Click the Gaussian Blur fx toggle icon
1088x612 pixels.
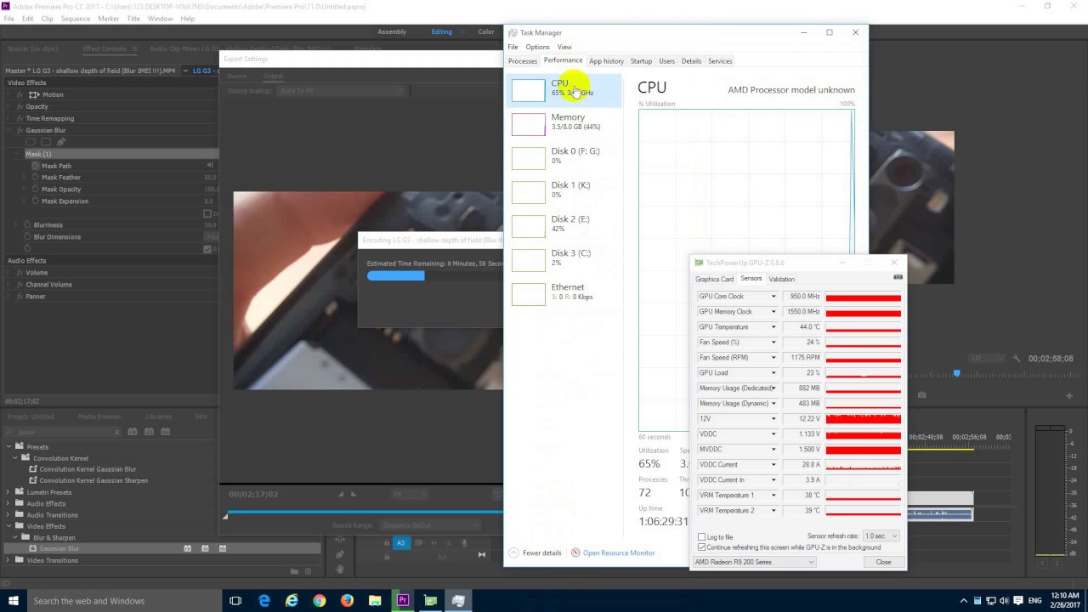(20, 130)
